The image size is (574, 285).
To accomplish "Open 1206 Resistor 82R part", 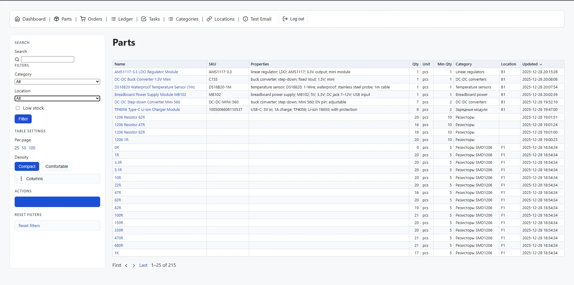I will tap(130, 132).
